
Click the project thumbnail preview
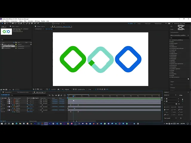[6, 32]
